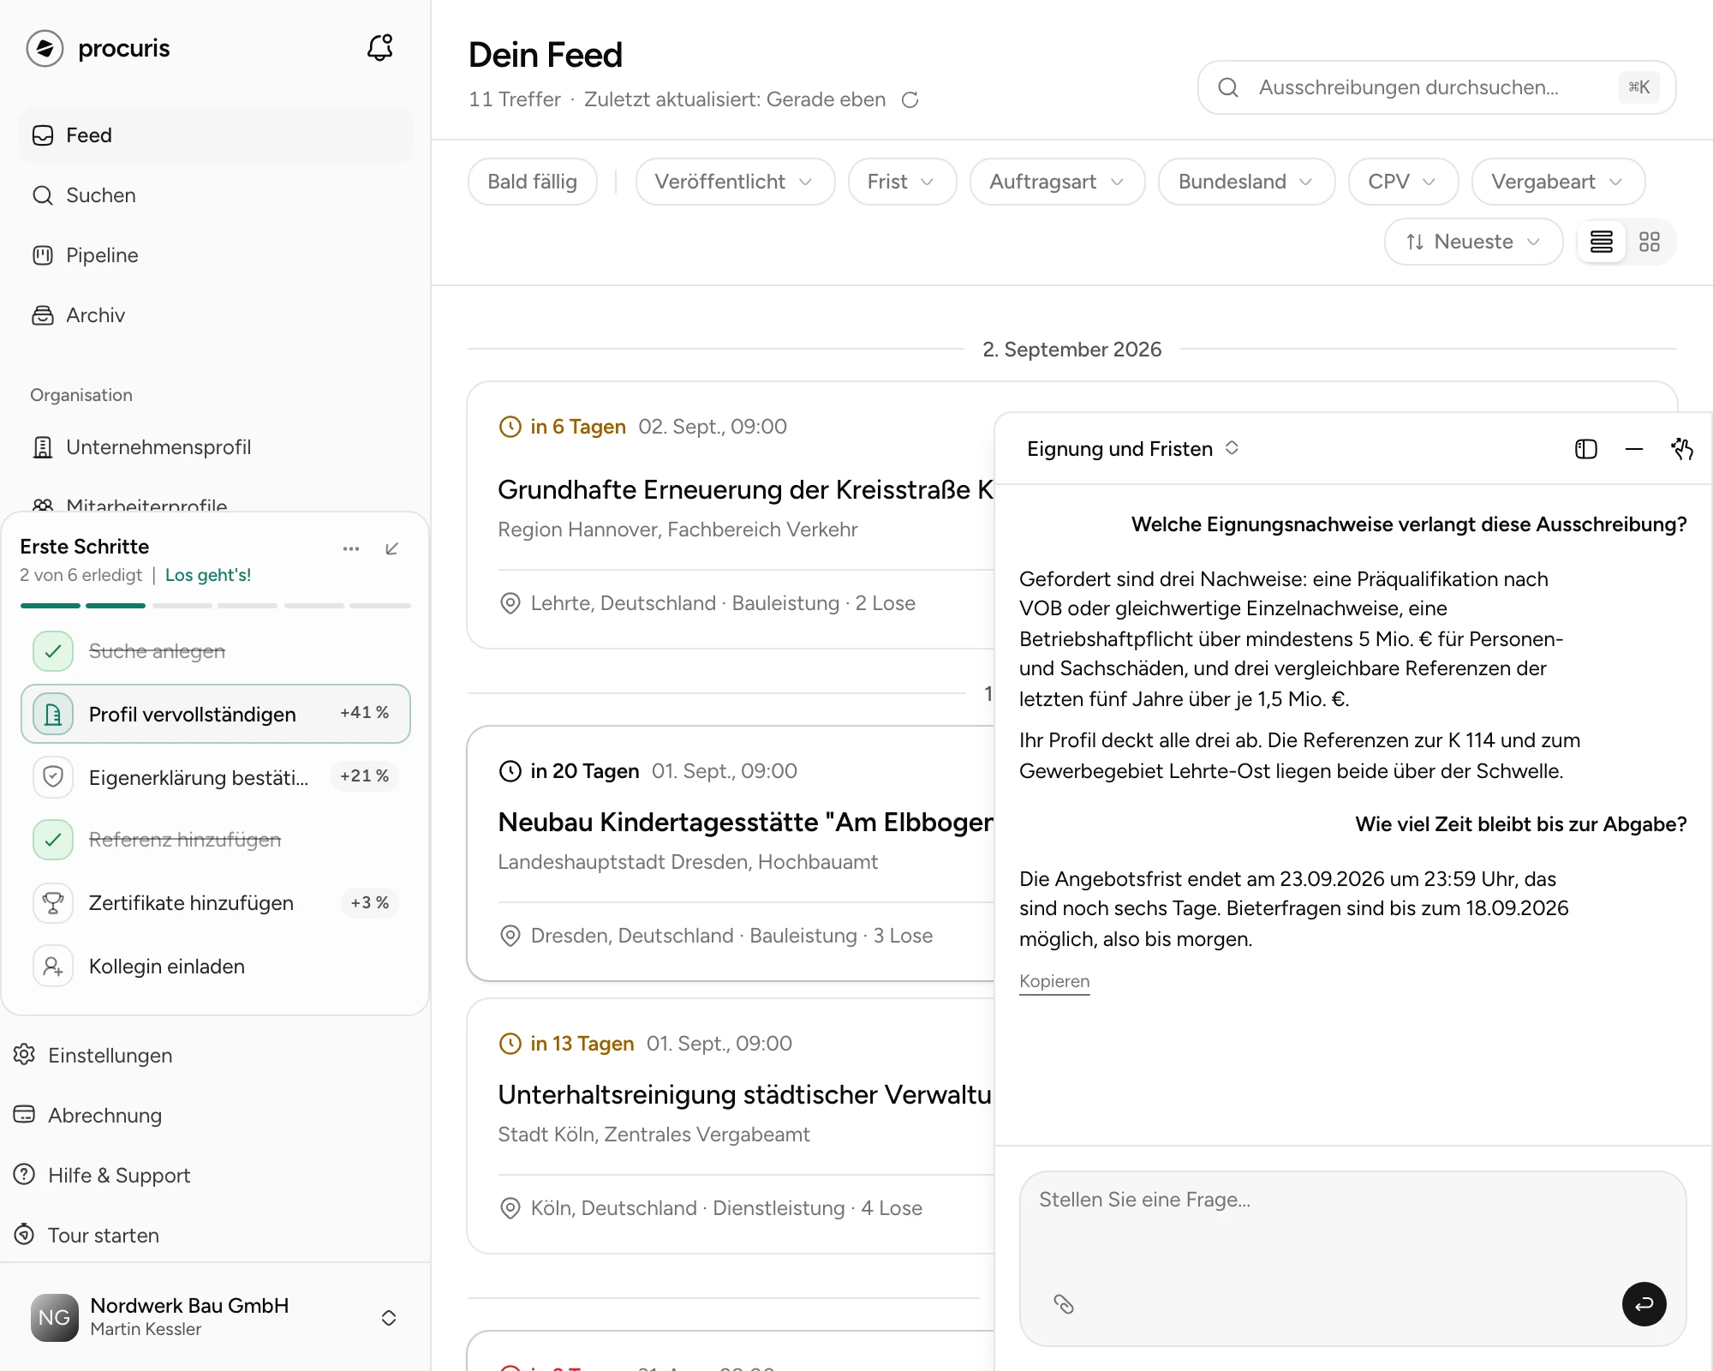Send the chat question with the arrow button
The width and height of the screenshot is (1713, 1371).
(1644, 1304)
